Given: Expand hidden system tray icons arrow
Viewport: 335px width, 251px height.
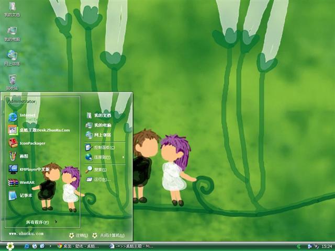Looking at the screenshot, I should tap(299, 246).
